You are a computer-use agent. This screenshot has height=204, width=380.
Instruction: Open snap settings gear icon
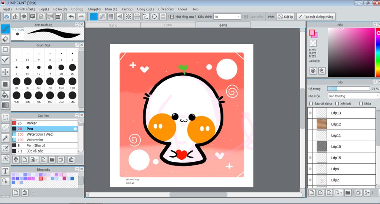click(163, 17)
